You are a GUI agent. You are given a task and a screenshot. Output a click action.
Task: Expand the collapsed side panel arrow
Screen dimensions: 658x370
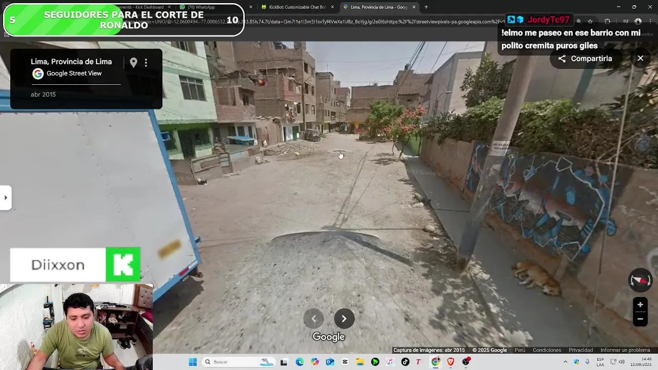point(6,197)
